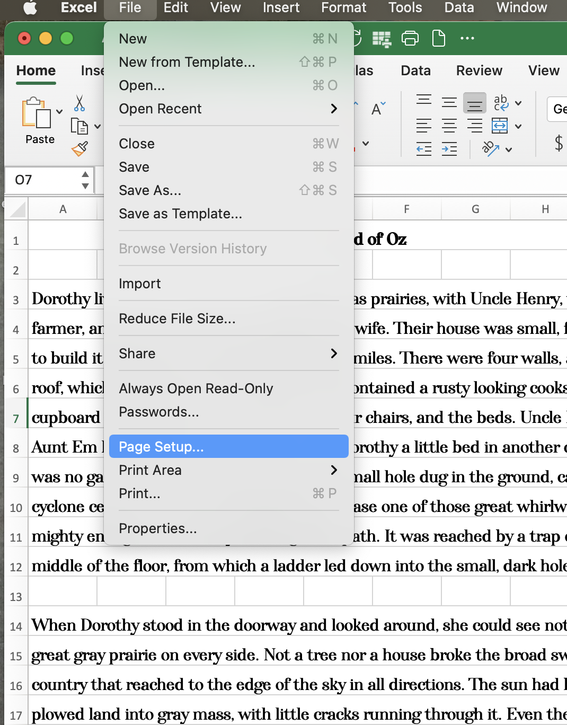This screenshot has height=725, width=567.
Task: Select Reduce File Size...
Action: click(x=229, y=319)
